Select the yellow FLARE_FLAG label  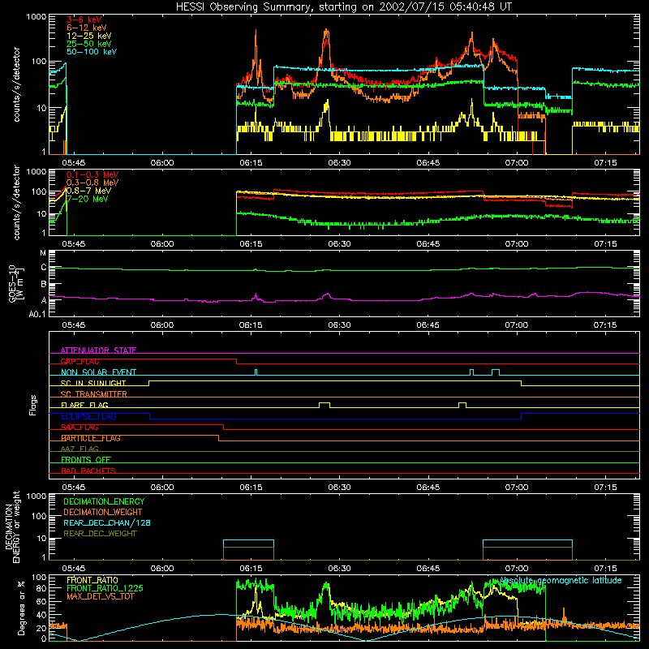pos(84,405)
